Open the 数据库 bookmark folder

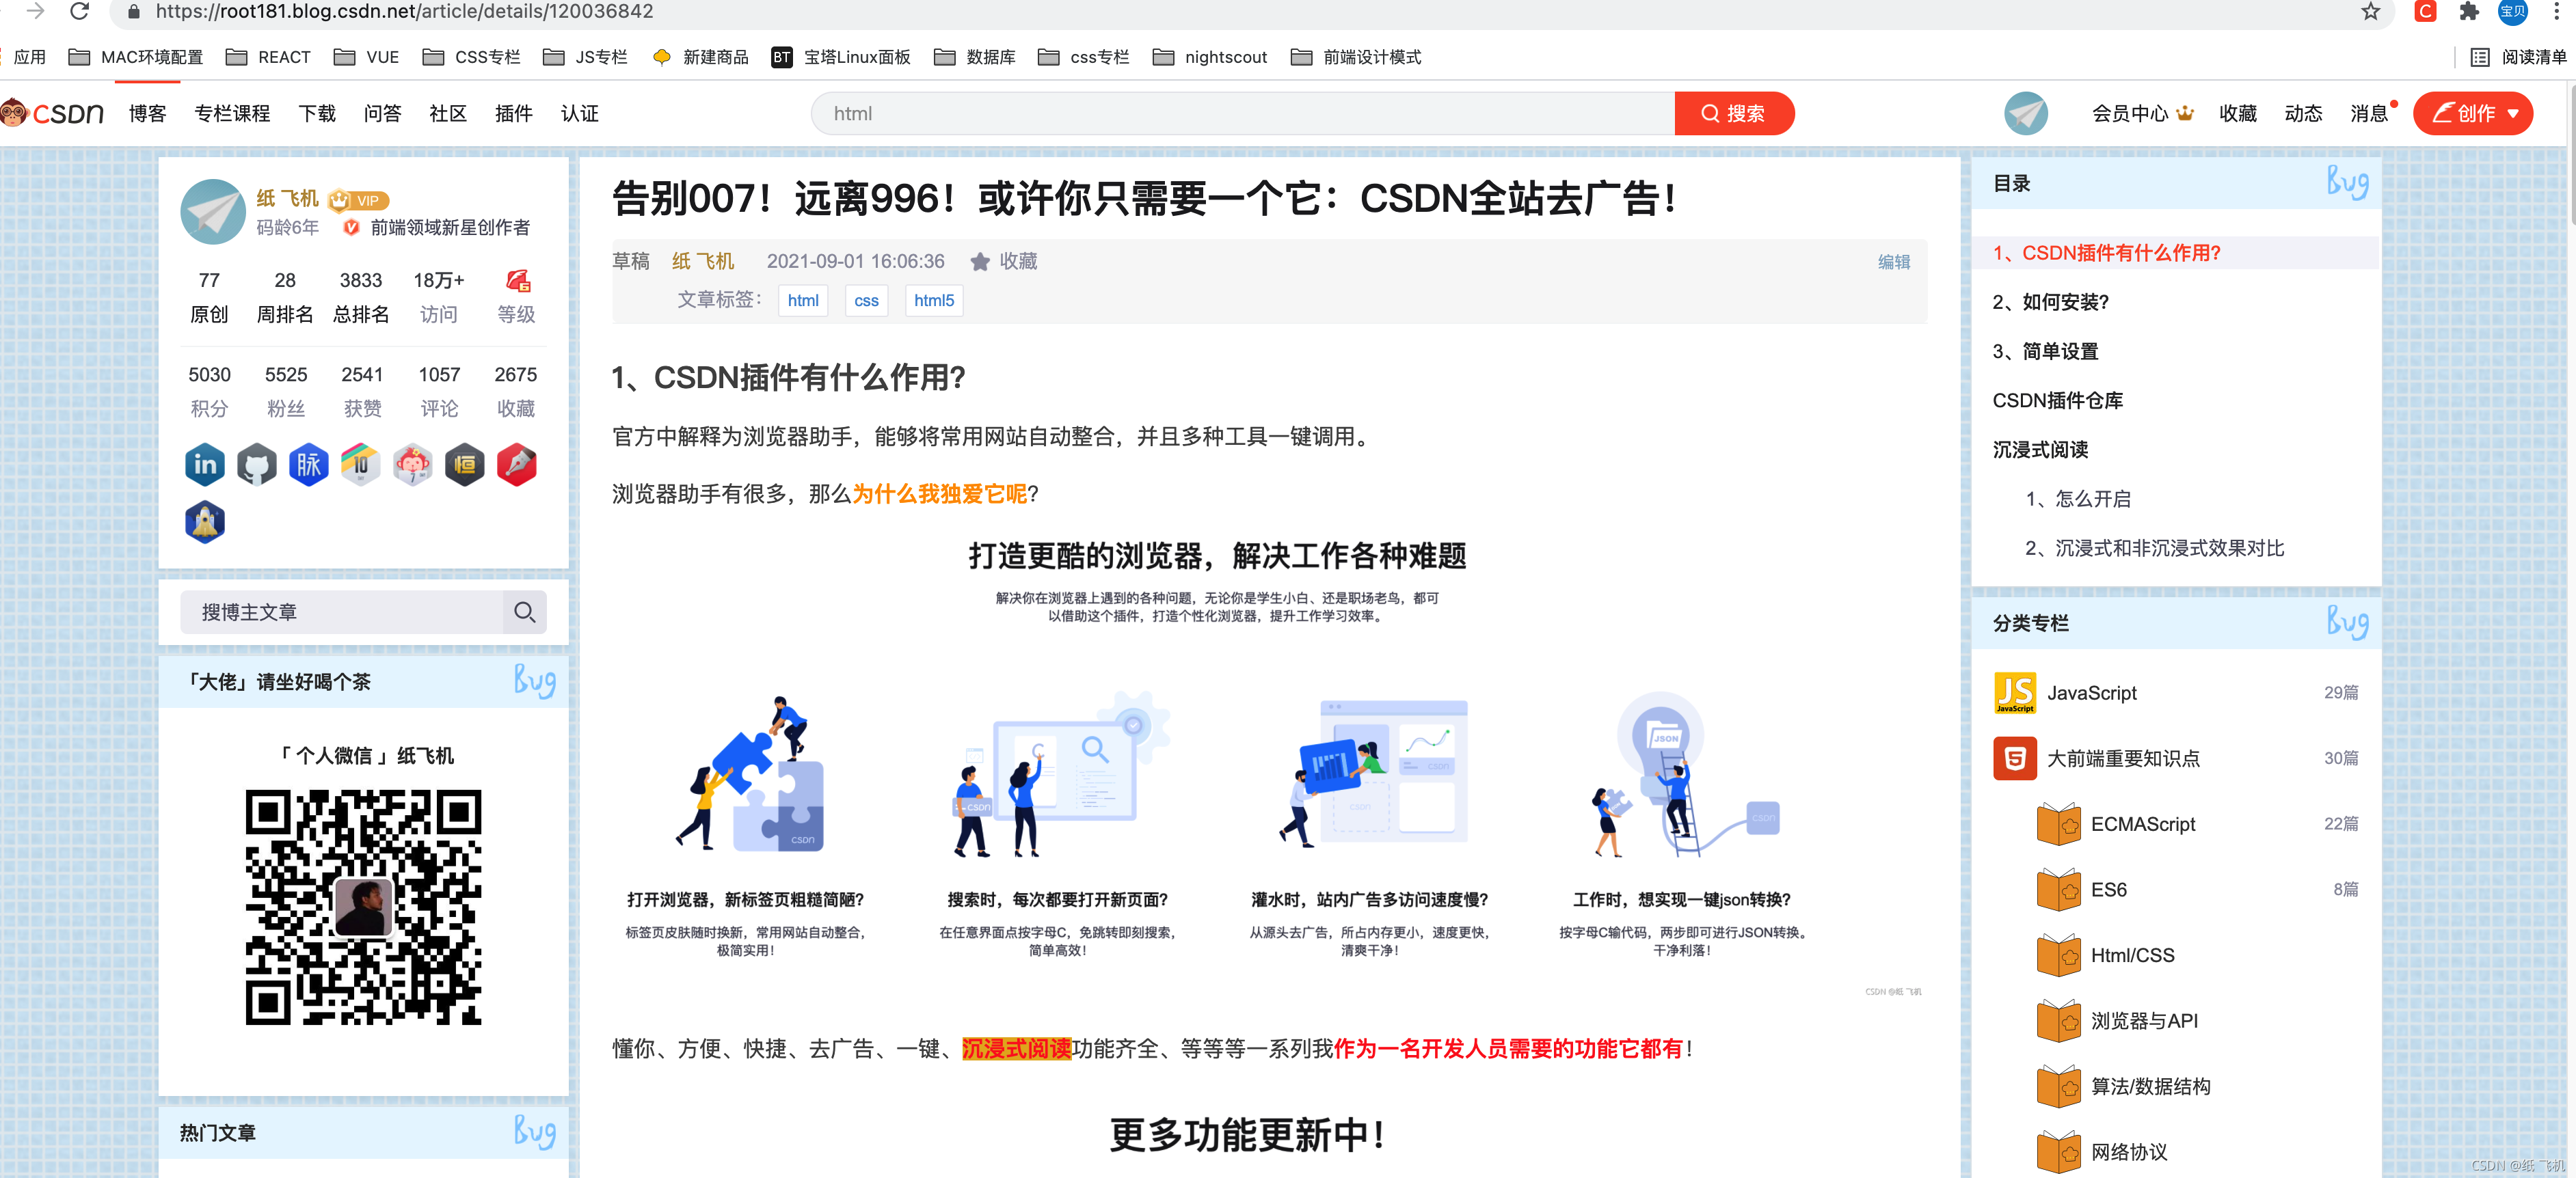point(975,57)
